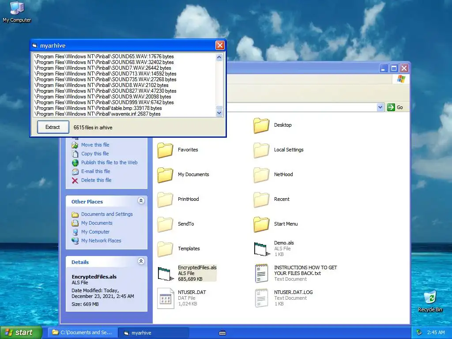Select the NTUSER.DAT.LOG file icon

tap(261, 298)
